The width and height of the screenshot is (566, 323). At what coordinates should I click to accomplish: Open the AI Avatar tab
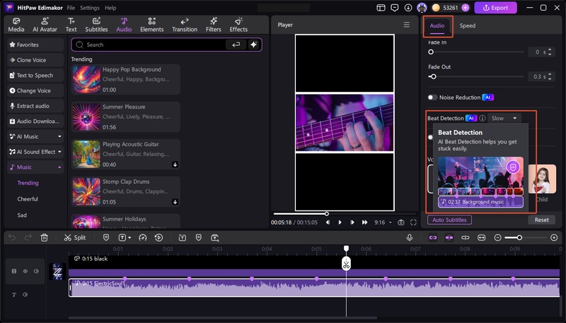tap(45, 25)
